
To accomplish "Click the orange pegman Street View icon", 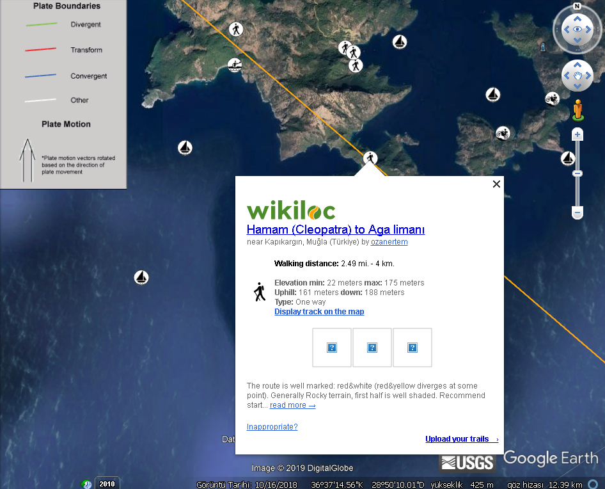I will [x=577, y=109].
